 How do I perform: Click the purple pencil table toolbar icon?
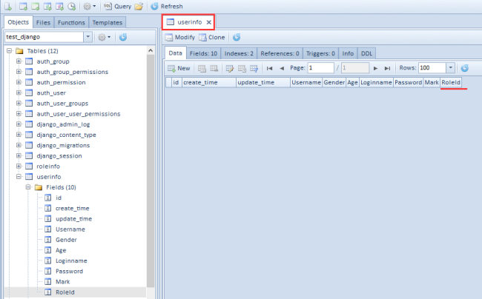click(59, 6)
